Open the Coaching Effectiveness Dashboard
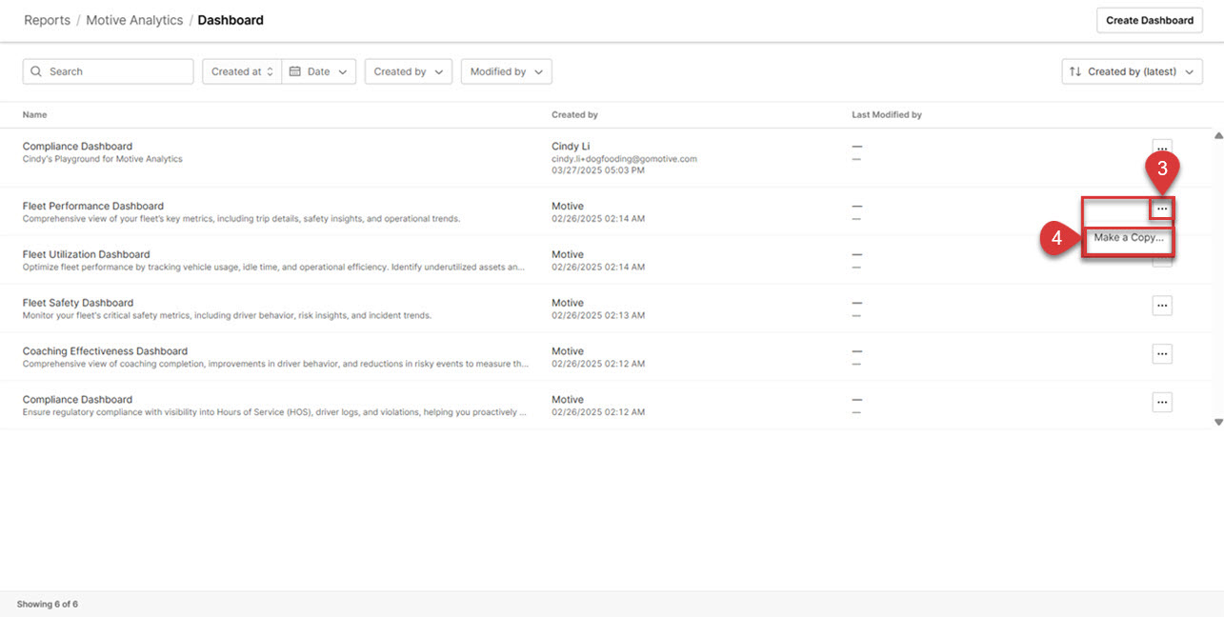The image size is (1224, 617). tap(105, 351)
